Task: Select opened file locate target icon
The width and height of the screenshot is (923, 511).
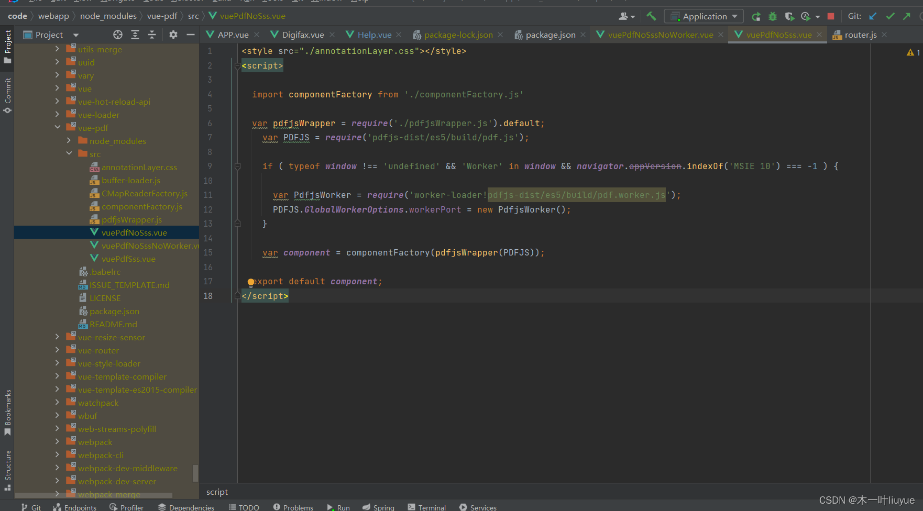Action: [118, 35]
